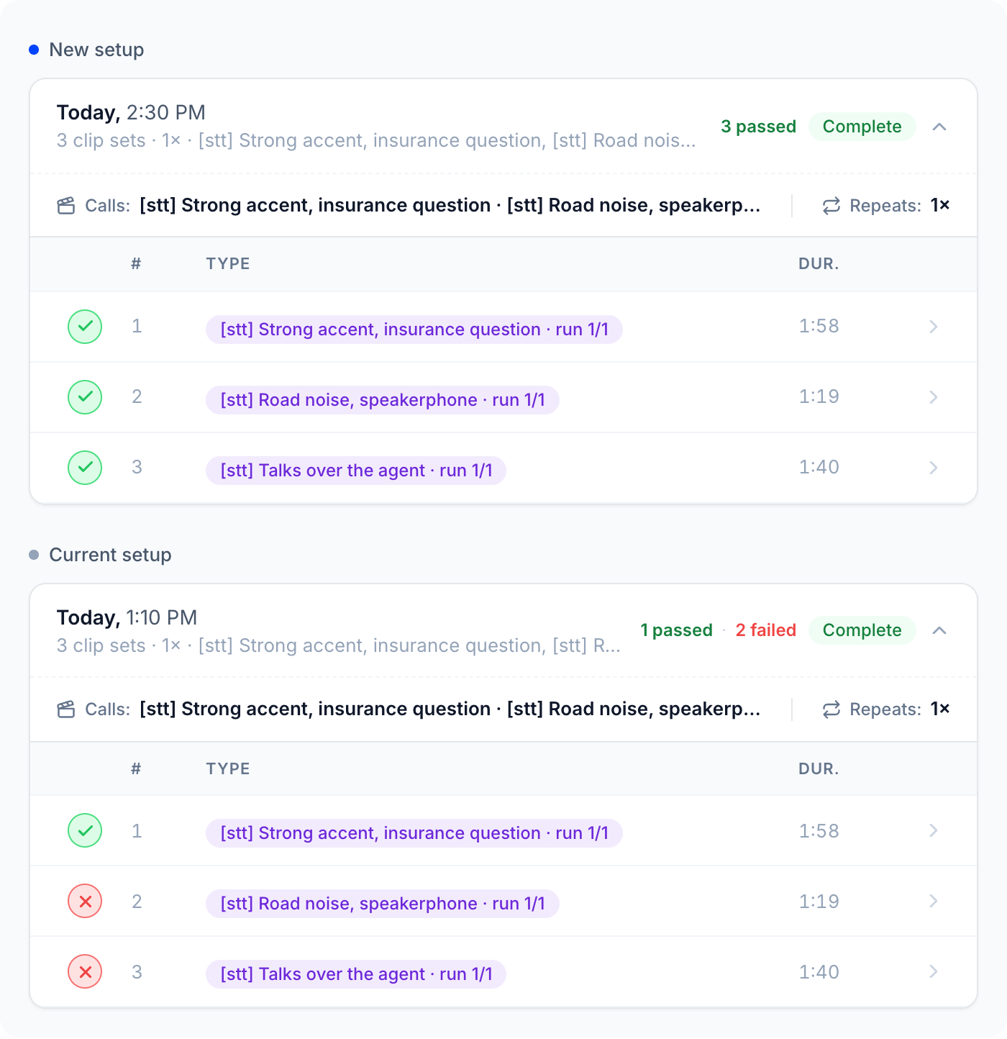Click the "Current setup" label
Screen dimensions: 1007x1039
pos(110,555)
